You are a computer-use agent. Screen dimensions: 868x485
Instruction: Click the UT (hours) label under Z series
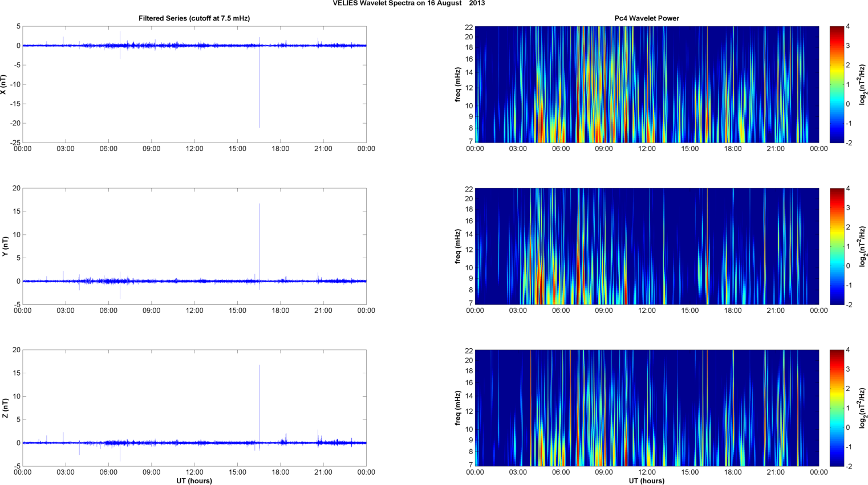194,481
